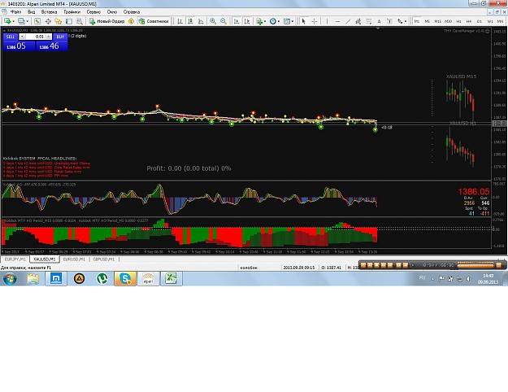
Task: Expand the templates dropdown arrow
Action: (x=293, y=21)
